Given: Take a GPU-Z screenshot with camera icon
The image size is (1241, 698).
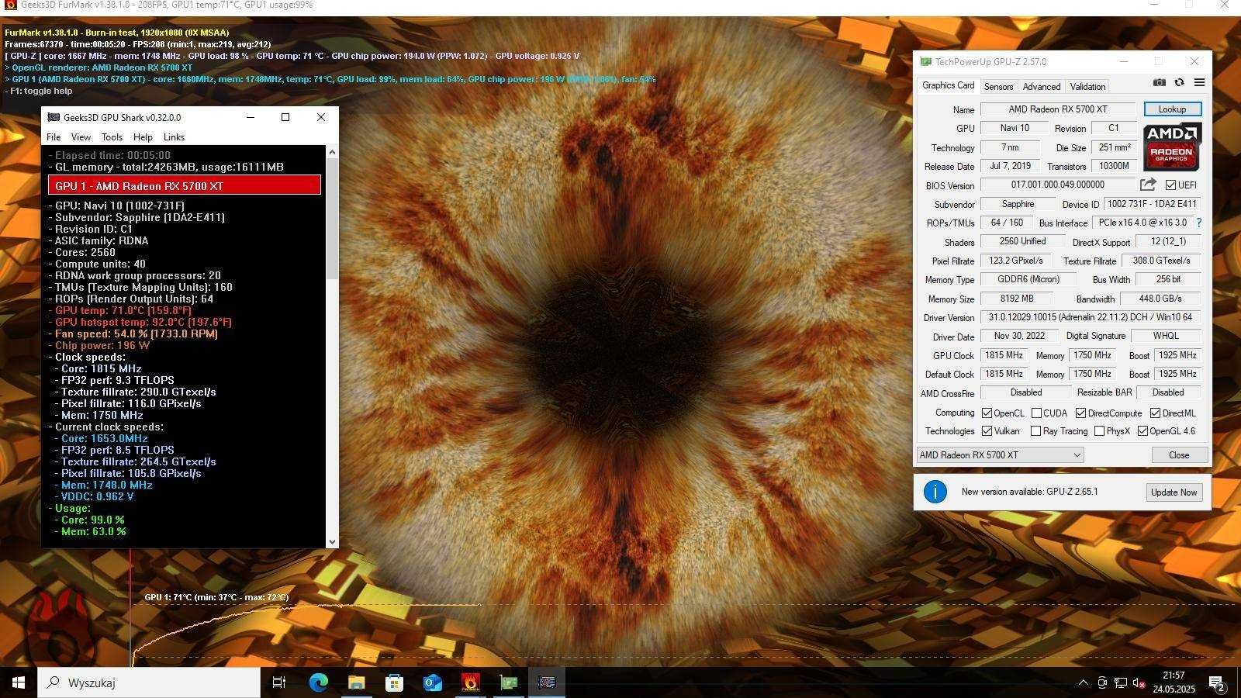Looking at the screenshot, I should click(1159, 82).
